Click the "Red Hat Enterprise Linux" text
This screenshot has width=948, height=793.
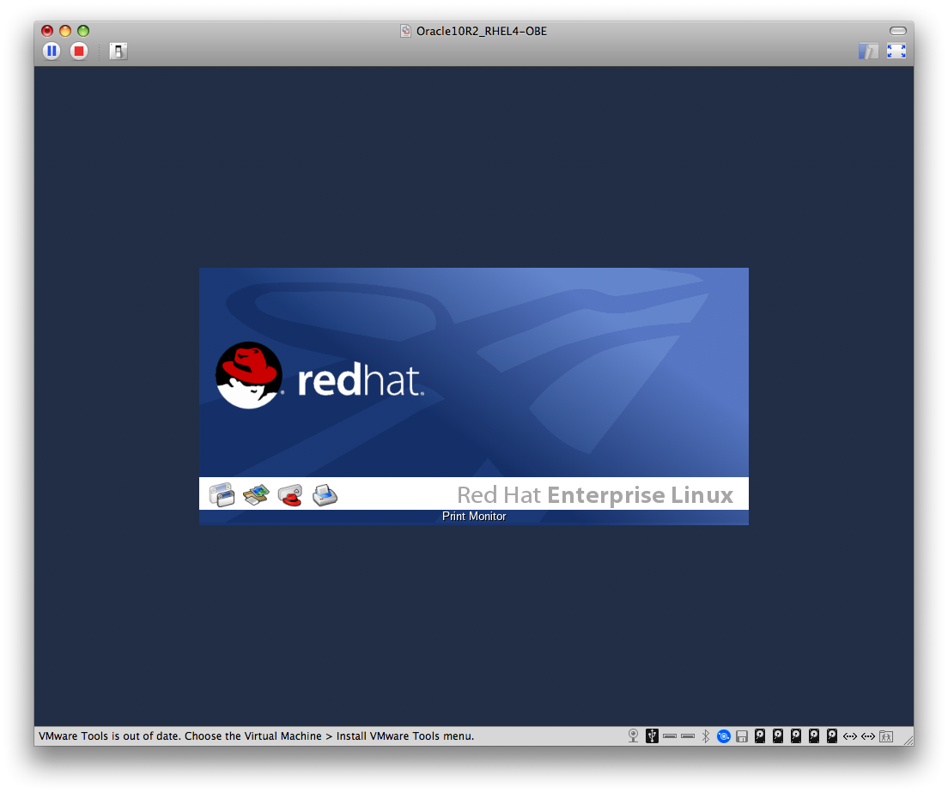tap(595, 495)
